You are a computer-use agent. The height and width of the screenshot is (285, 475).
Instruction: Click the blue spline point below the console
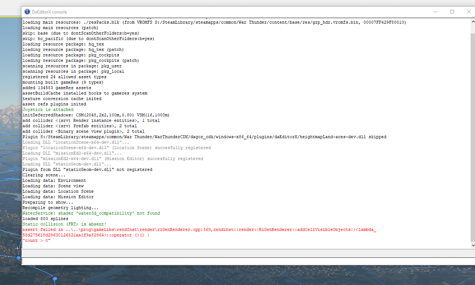click(x=55, y=278)
